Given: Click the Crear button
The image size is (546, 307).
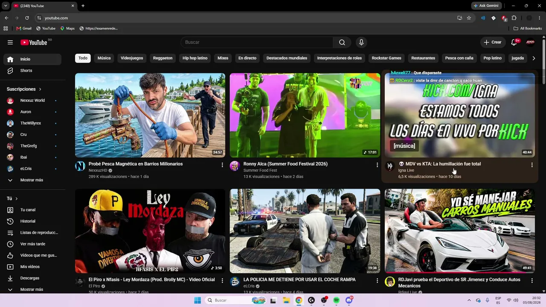Looking at the screenshot, I should pos(493,42).
